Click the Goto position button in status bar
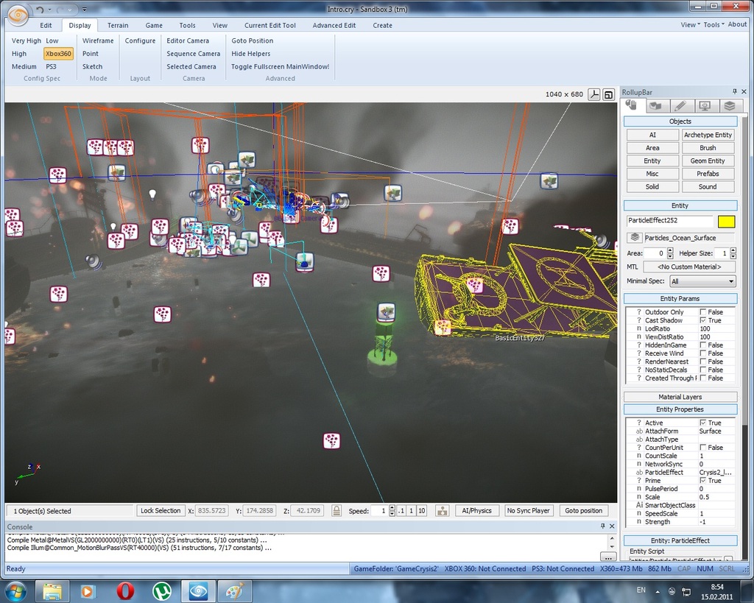This screenshot has height=603, width=754. [x=583, y=511]
